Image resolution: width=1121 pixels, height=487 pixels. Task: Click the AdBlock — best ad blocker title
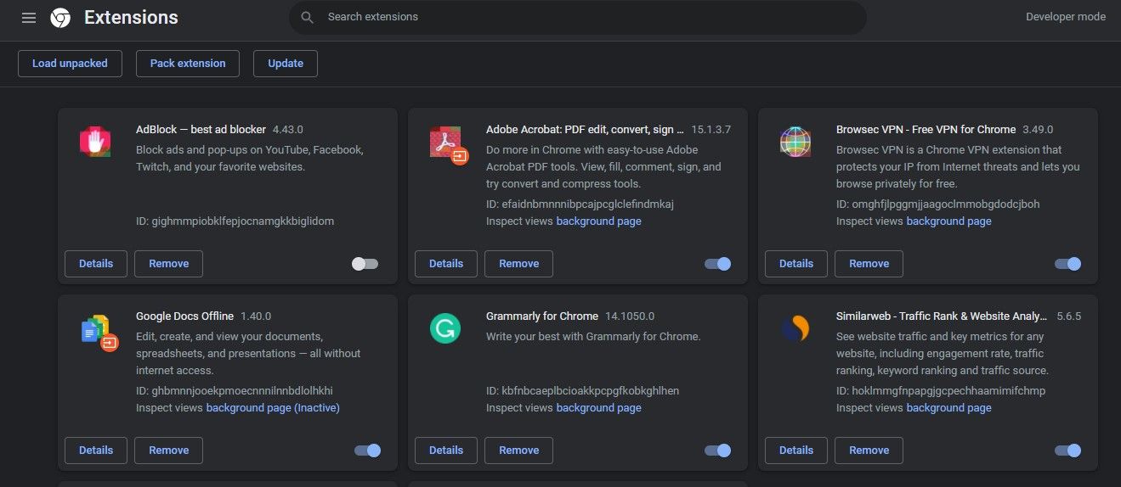[x=201, y=130]
